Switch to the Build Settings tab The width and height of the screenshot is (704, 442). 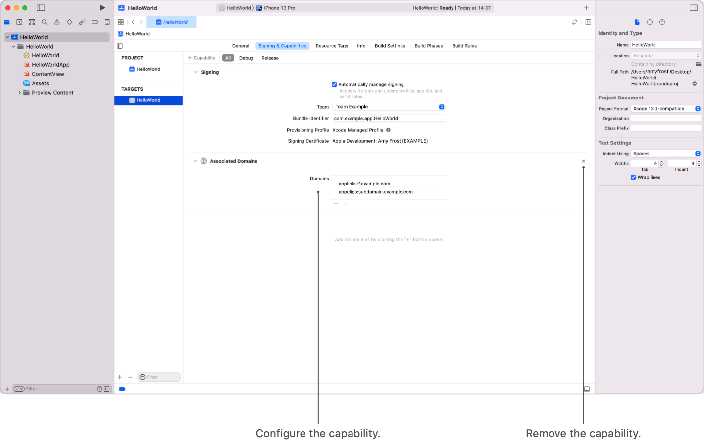coord(390,46)
